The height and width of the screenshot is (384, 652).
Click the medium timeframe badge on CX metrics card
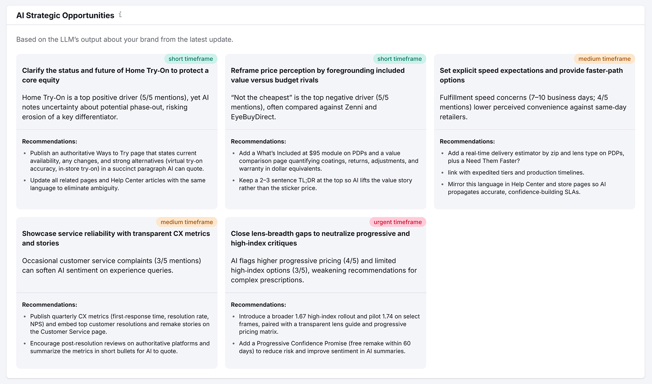[x=187, y=222]
